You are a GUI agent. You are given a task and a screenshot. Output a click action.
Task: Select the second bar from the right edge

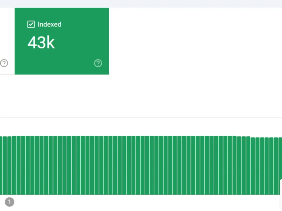point(276,165)
